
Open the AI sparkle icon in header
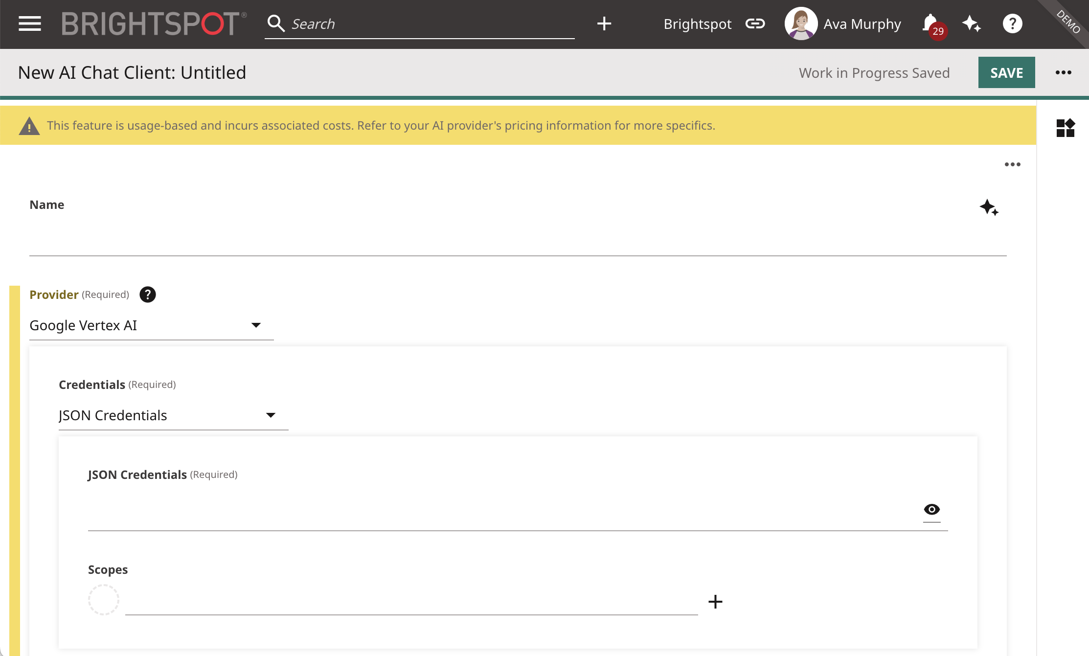coord(971,23)
